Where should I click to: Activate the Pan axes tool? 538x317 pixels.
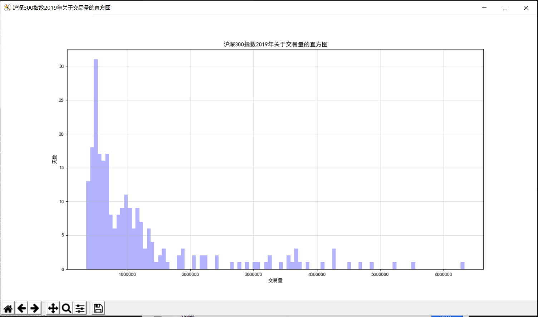tap(53, 308)
